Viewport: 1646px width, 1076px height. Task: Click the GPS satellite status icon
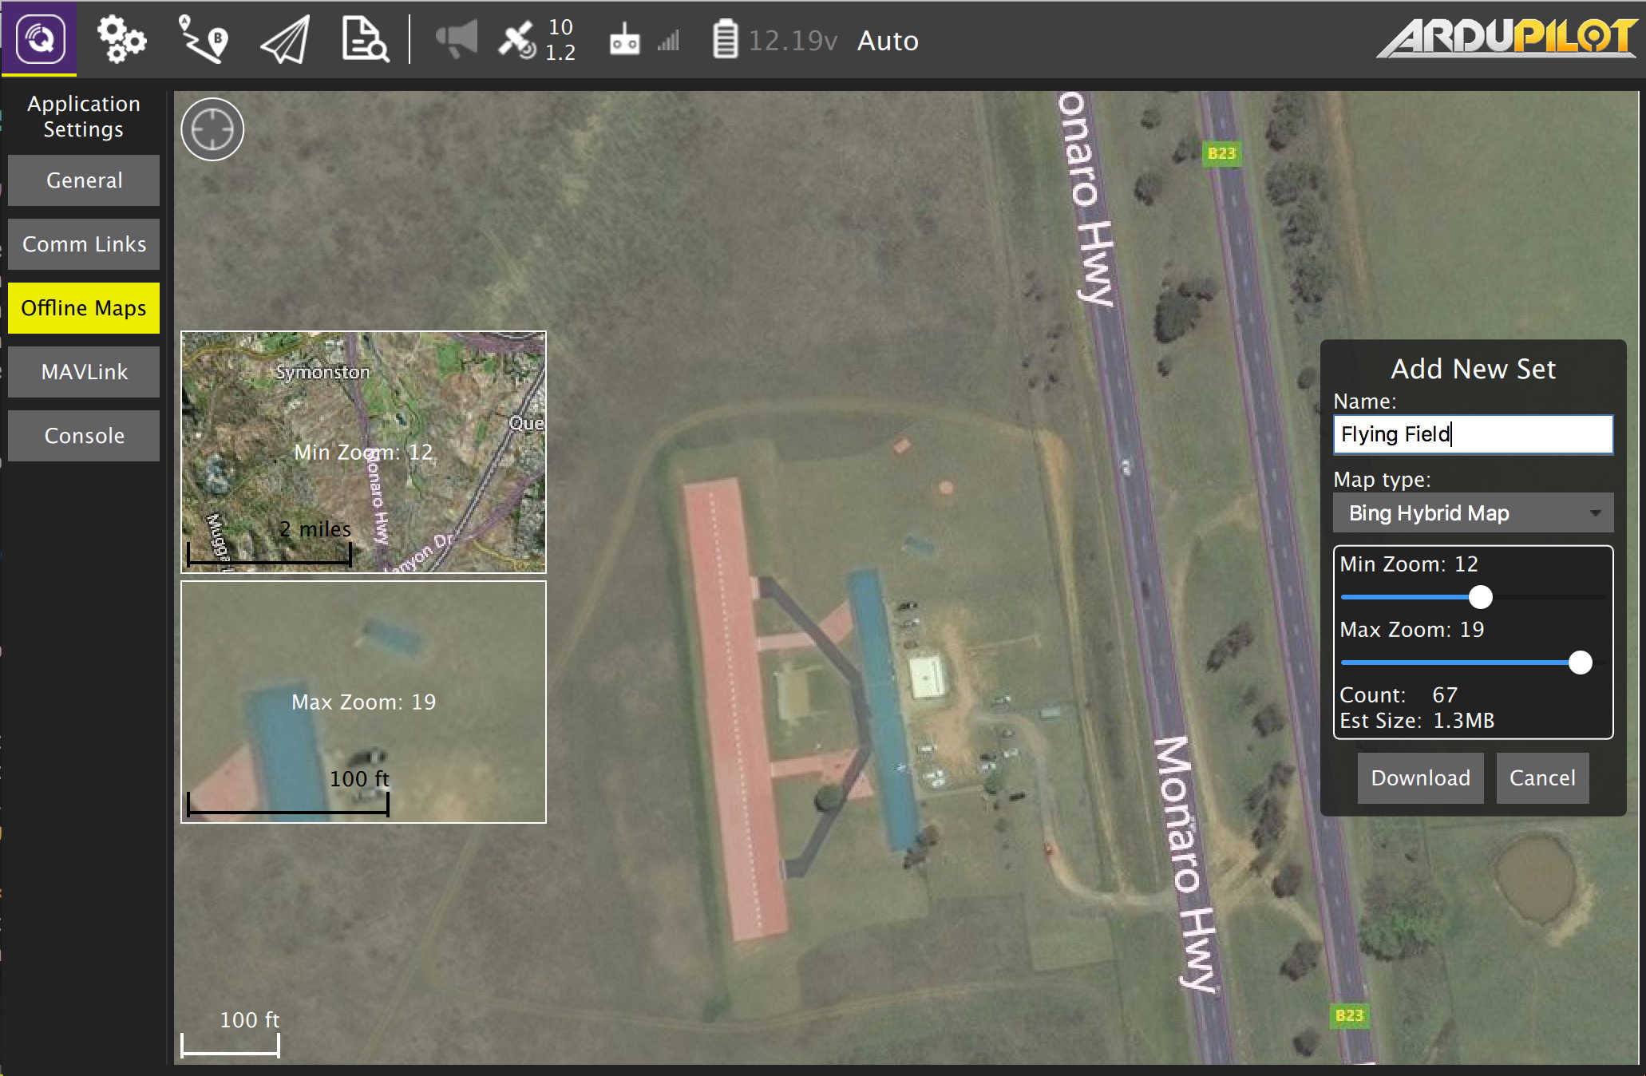518,39
